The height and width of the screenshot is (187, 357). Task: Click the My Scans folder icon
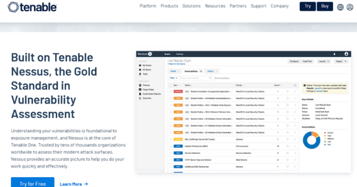point(140,65)
